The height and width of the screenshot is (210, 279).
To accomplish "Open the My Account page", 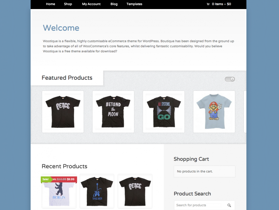I will pyautogui.click(x=91, y=4).
